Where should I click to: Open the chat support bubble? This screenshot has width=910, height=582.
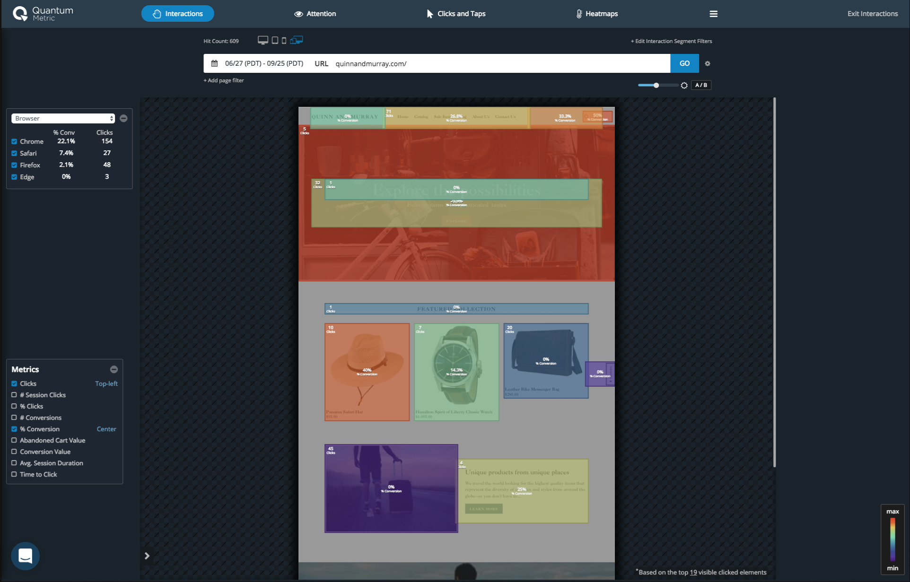(x=25, y=556)
